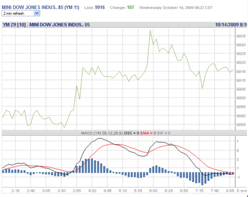This screenshot has height=197, width=248.
Task: Click the MACD (YM Z9,12,26,9) indicator label
Action: (102, 133)
